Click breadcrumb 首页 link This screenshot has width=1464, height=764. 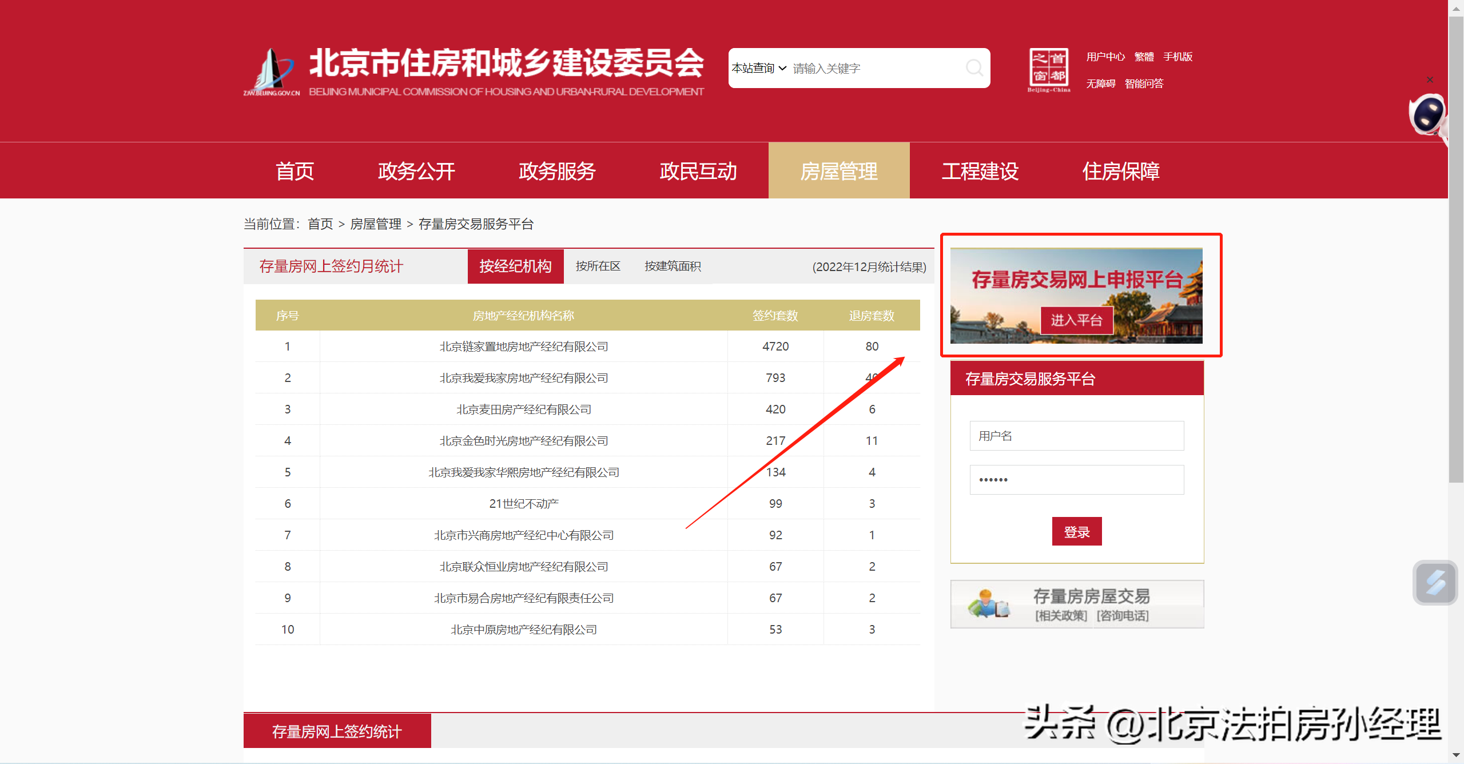point(320,224)
